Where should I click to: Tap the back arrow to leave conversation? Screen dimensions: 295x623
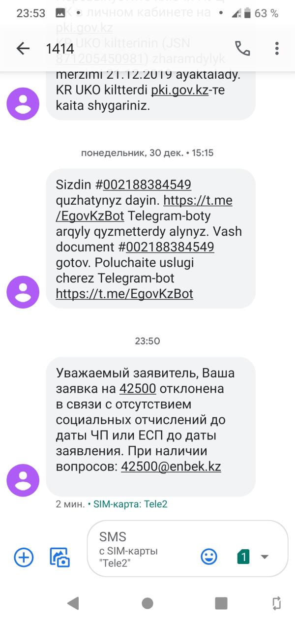click(x=23, y=48)
